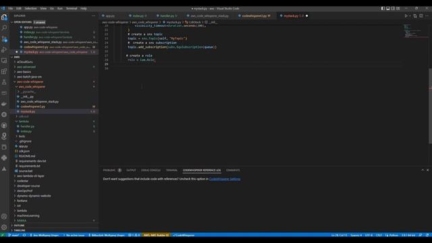Open the File menu

click(x=11, y=9)
